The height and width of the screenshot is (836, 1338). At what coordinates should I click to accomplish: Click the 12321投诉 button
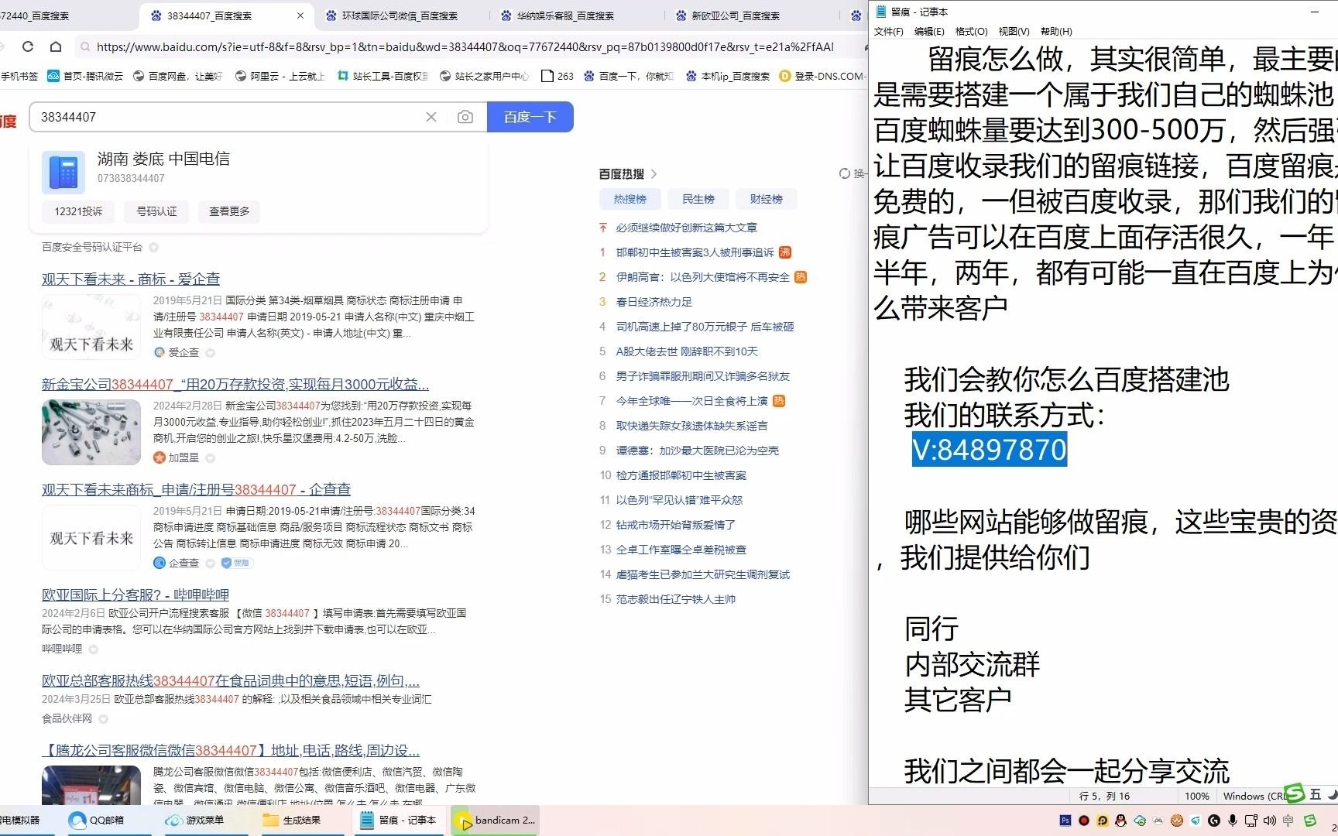coord(78,211)
